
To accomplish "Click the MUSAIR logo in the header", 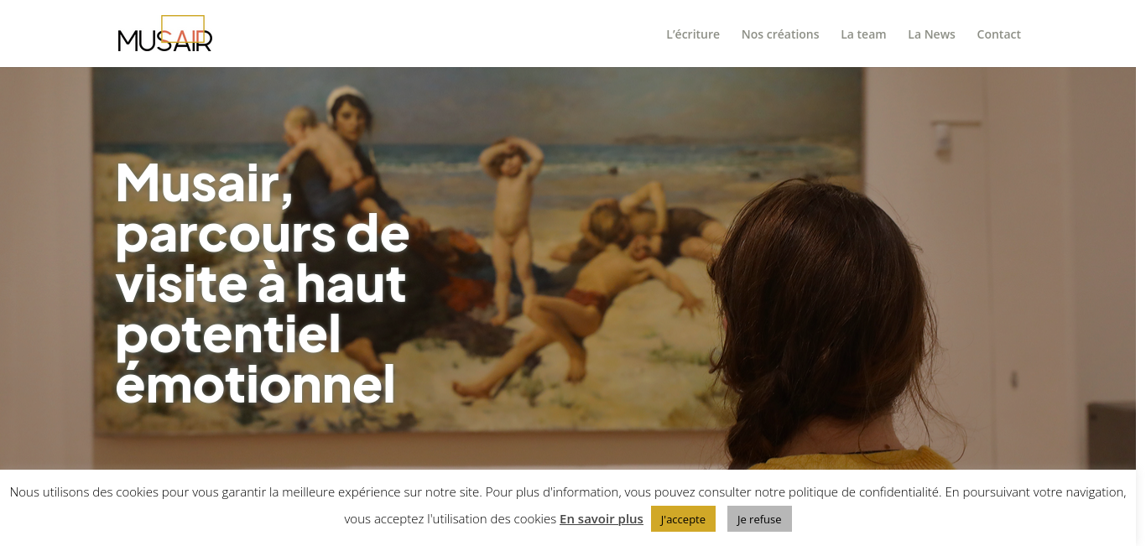I will coord(165,34).
